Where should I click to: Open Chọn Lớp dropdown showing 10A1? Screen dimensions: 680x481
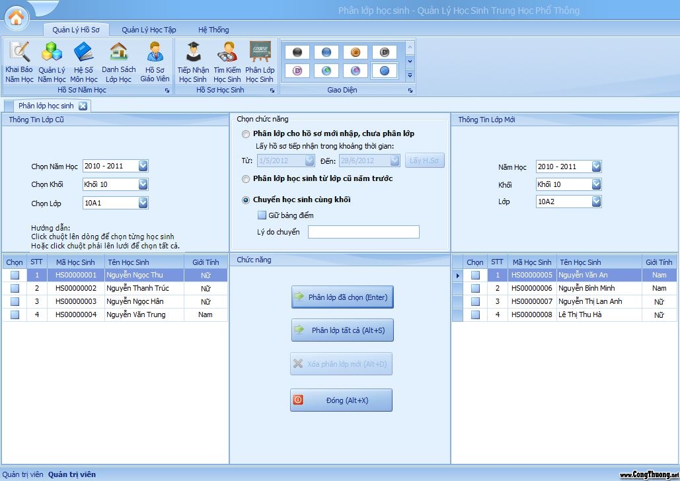[143, 203]
